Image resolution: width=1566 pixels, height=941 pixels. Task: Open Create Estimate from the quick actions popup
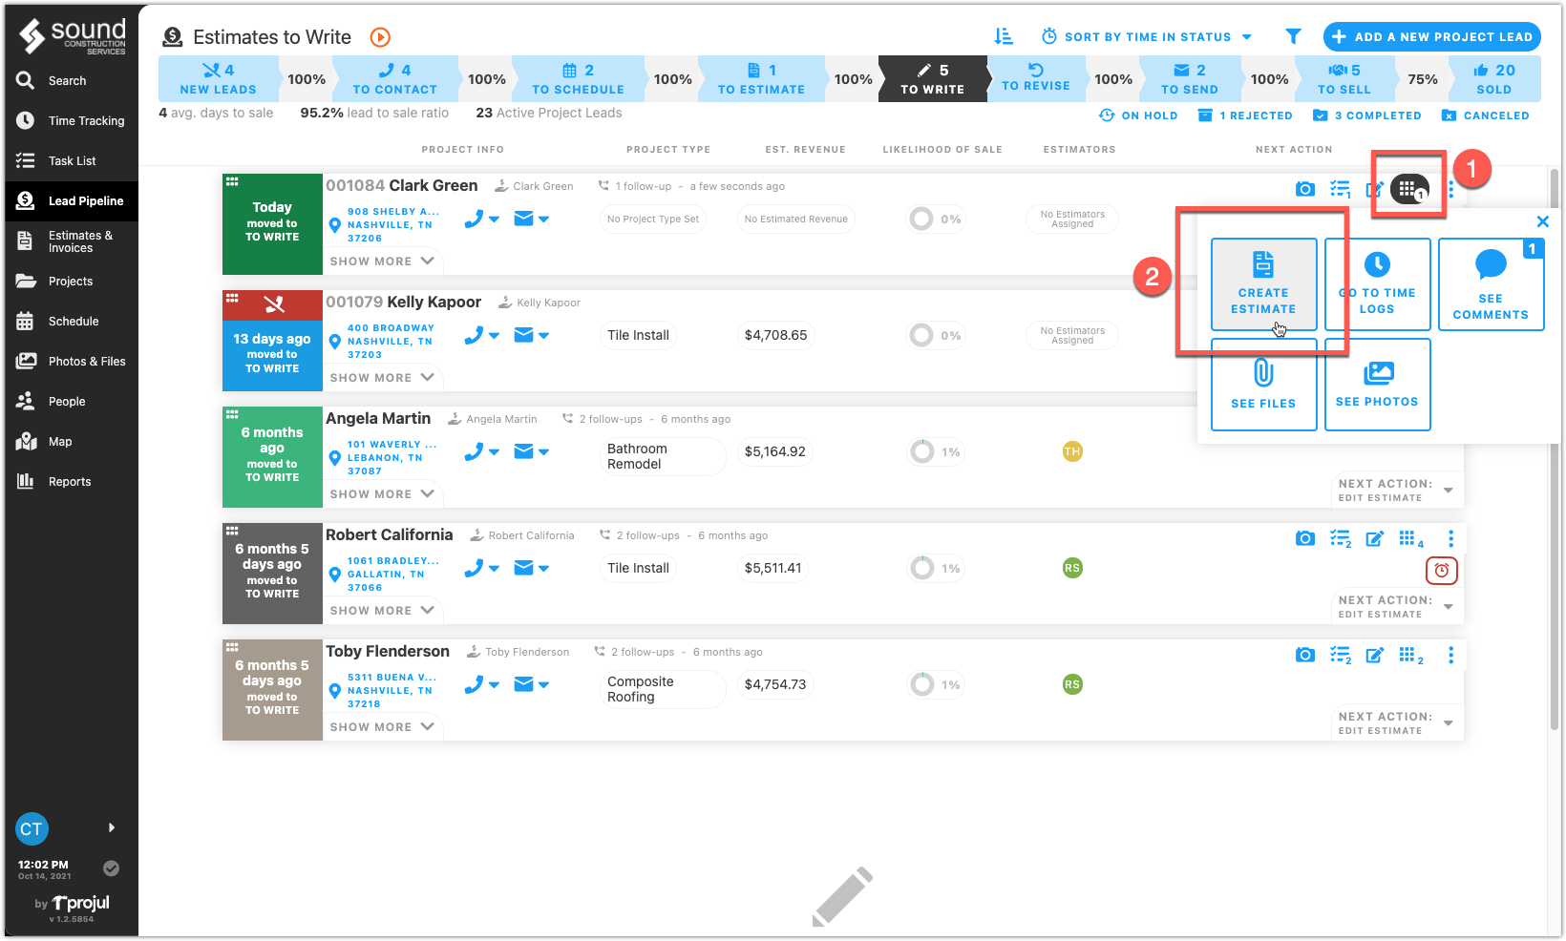click(x=1263, y=284)
